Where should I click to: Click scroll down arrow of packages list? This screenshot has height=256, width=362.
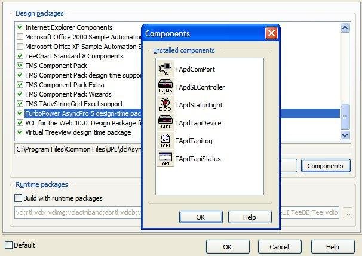(345, 135)
